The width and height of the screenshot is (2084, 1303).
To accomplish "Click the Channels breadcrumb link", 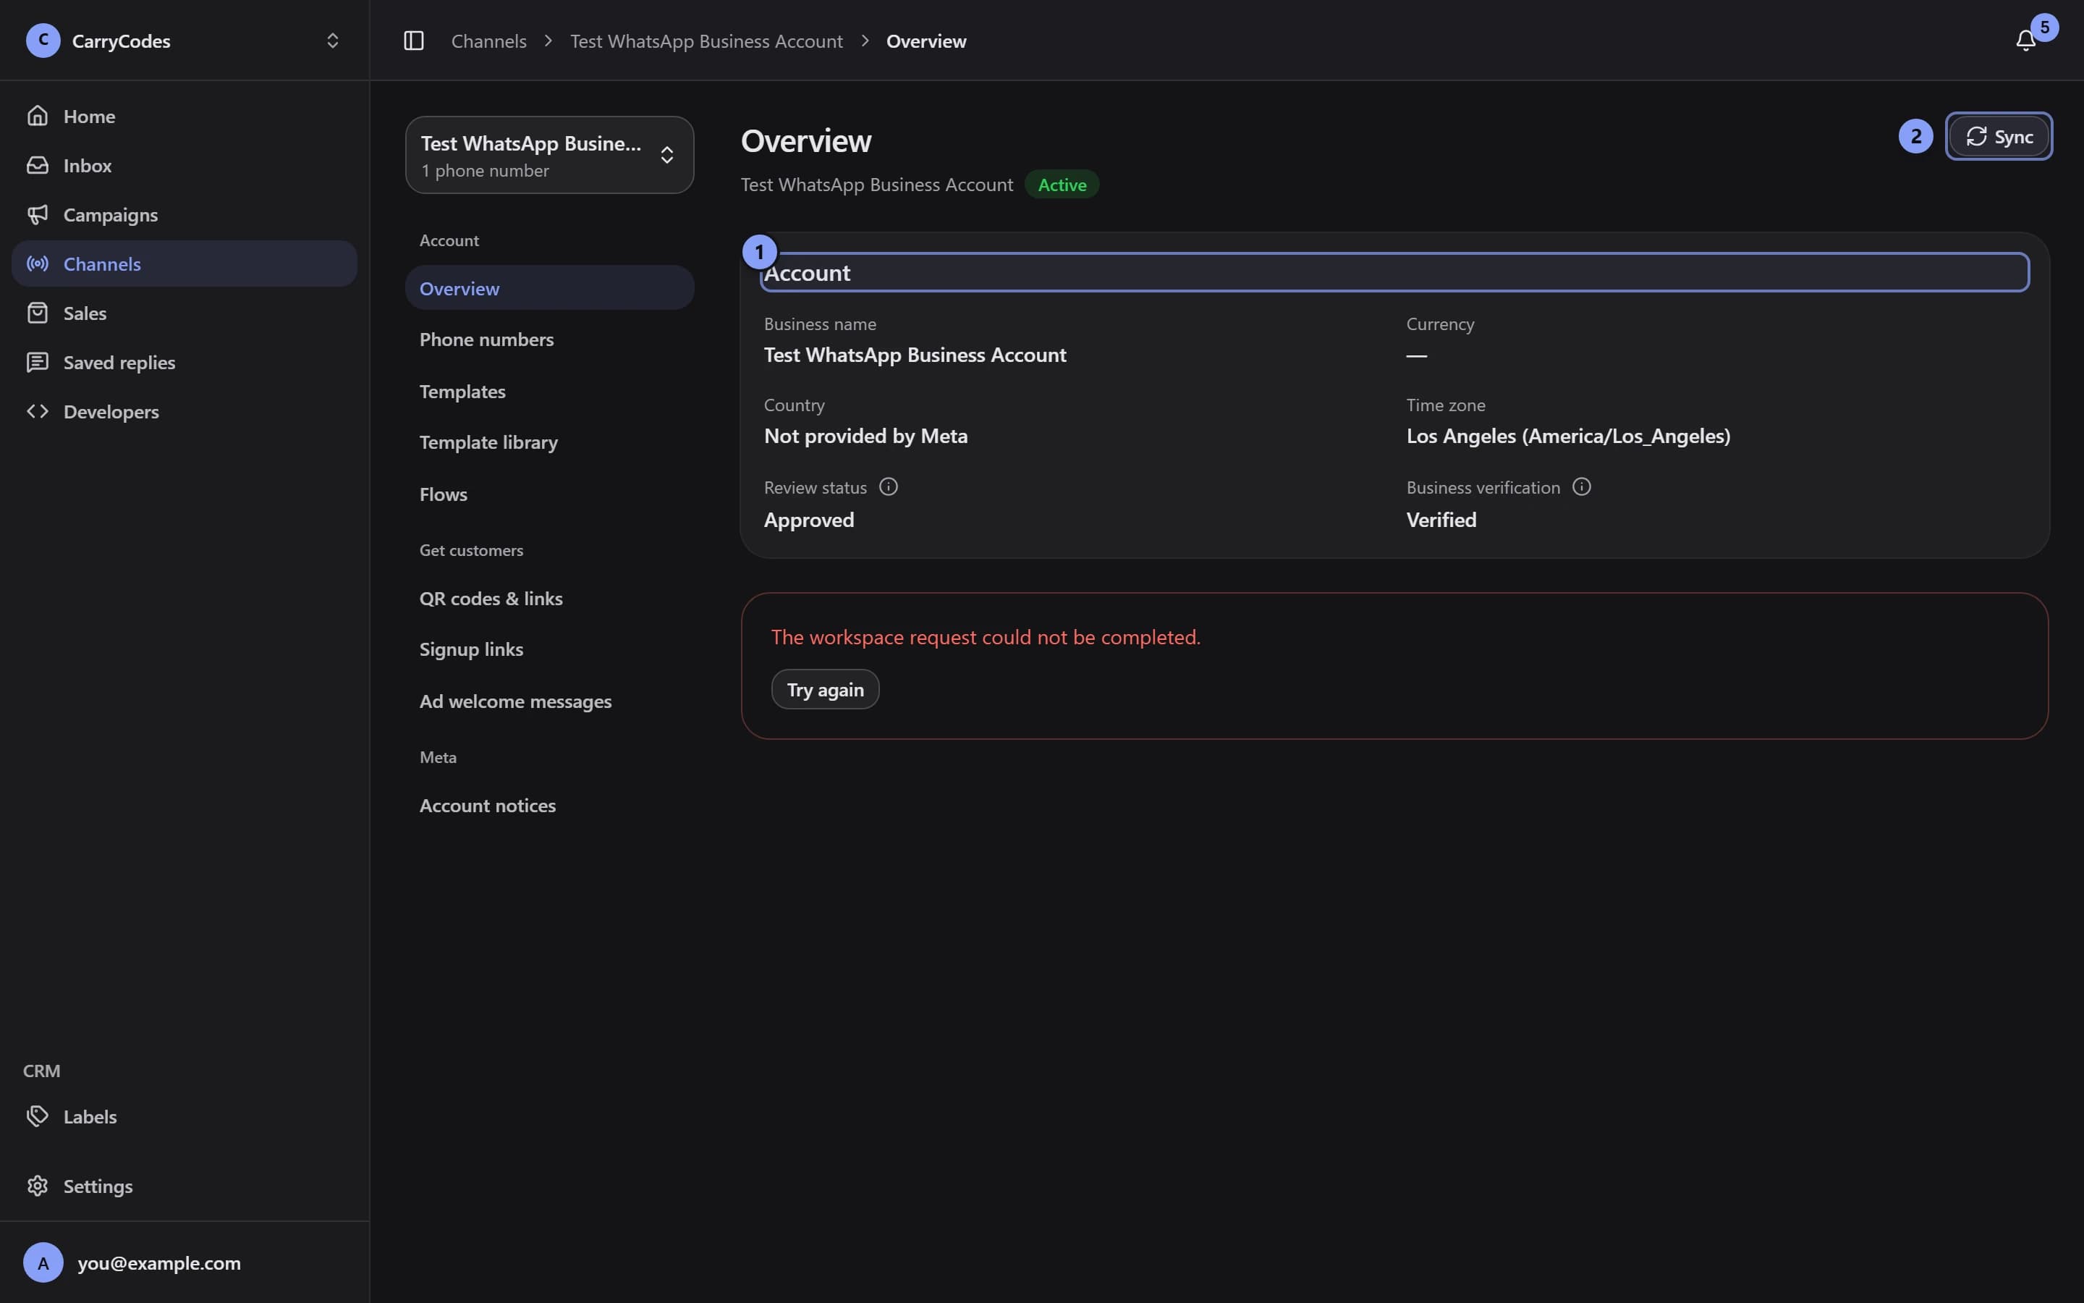I will click(488, 41).
